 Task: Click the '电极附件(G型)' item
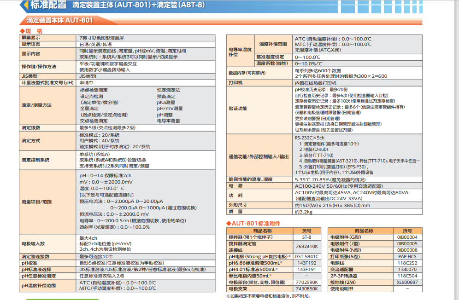pyautogui.click(x=346, y=237)
